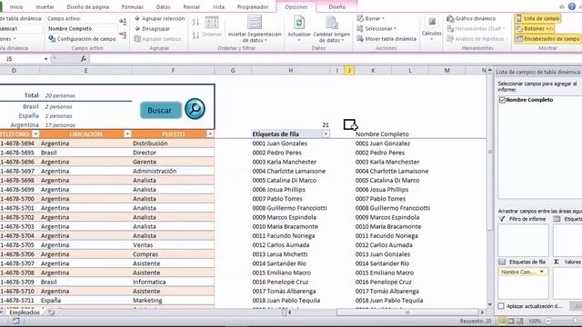Toggle Botones +/- display

click(x=535, y=28)
